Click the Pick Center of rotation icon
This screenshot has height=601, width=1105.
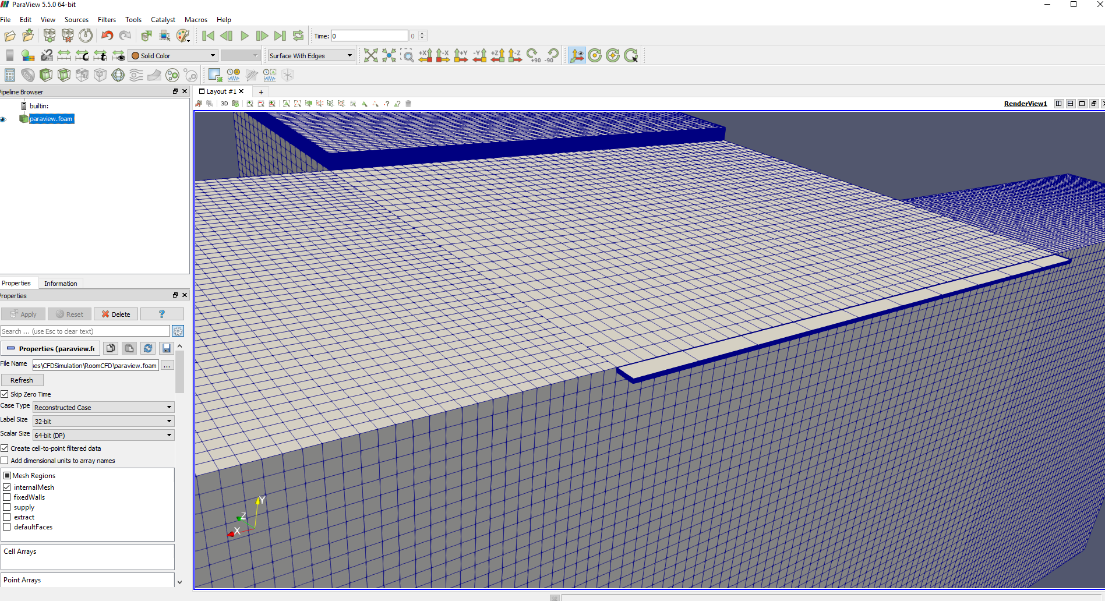[631, 55]
